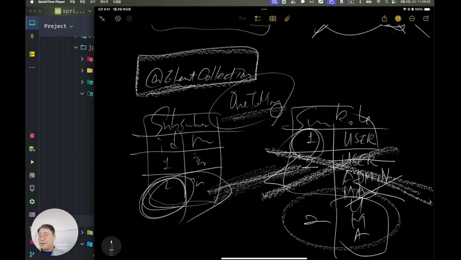
Task: Open the yellow Structure tool window icon
Action: tap(32, 54)
